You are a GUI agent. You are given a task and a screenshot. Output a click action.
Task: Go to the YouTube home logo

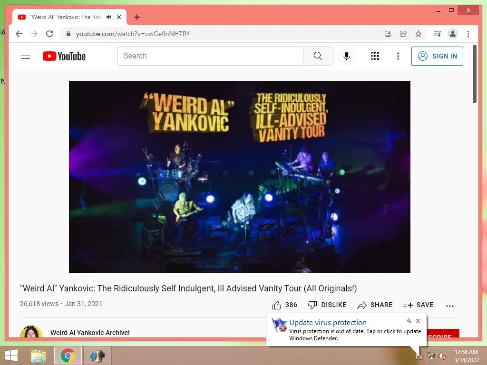click(64, 56)
